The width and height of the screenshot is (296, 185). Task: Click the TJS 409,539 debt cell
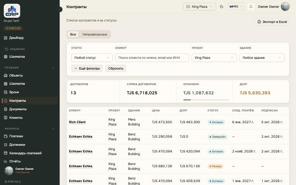coord(190,181)
